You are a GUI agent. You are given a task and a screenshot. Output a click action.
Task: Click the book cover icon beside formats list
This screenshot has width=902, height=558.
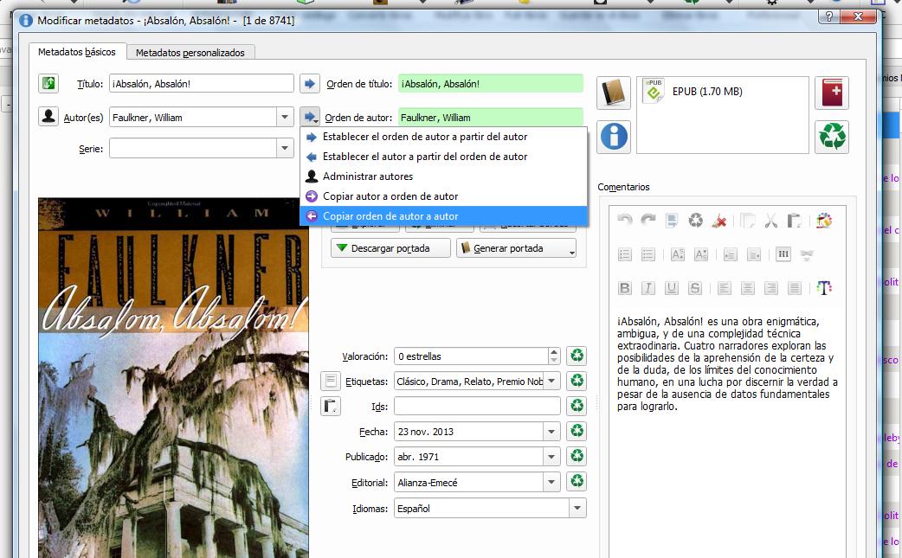[x=614, y=93]
